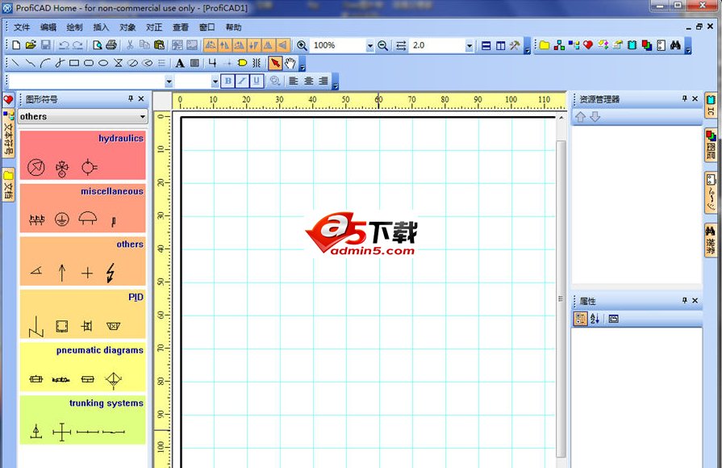722x468 pixels.
Task: Select the yellow Gate symbol tool
Action: point(242,63)
